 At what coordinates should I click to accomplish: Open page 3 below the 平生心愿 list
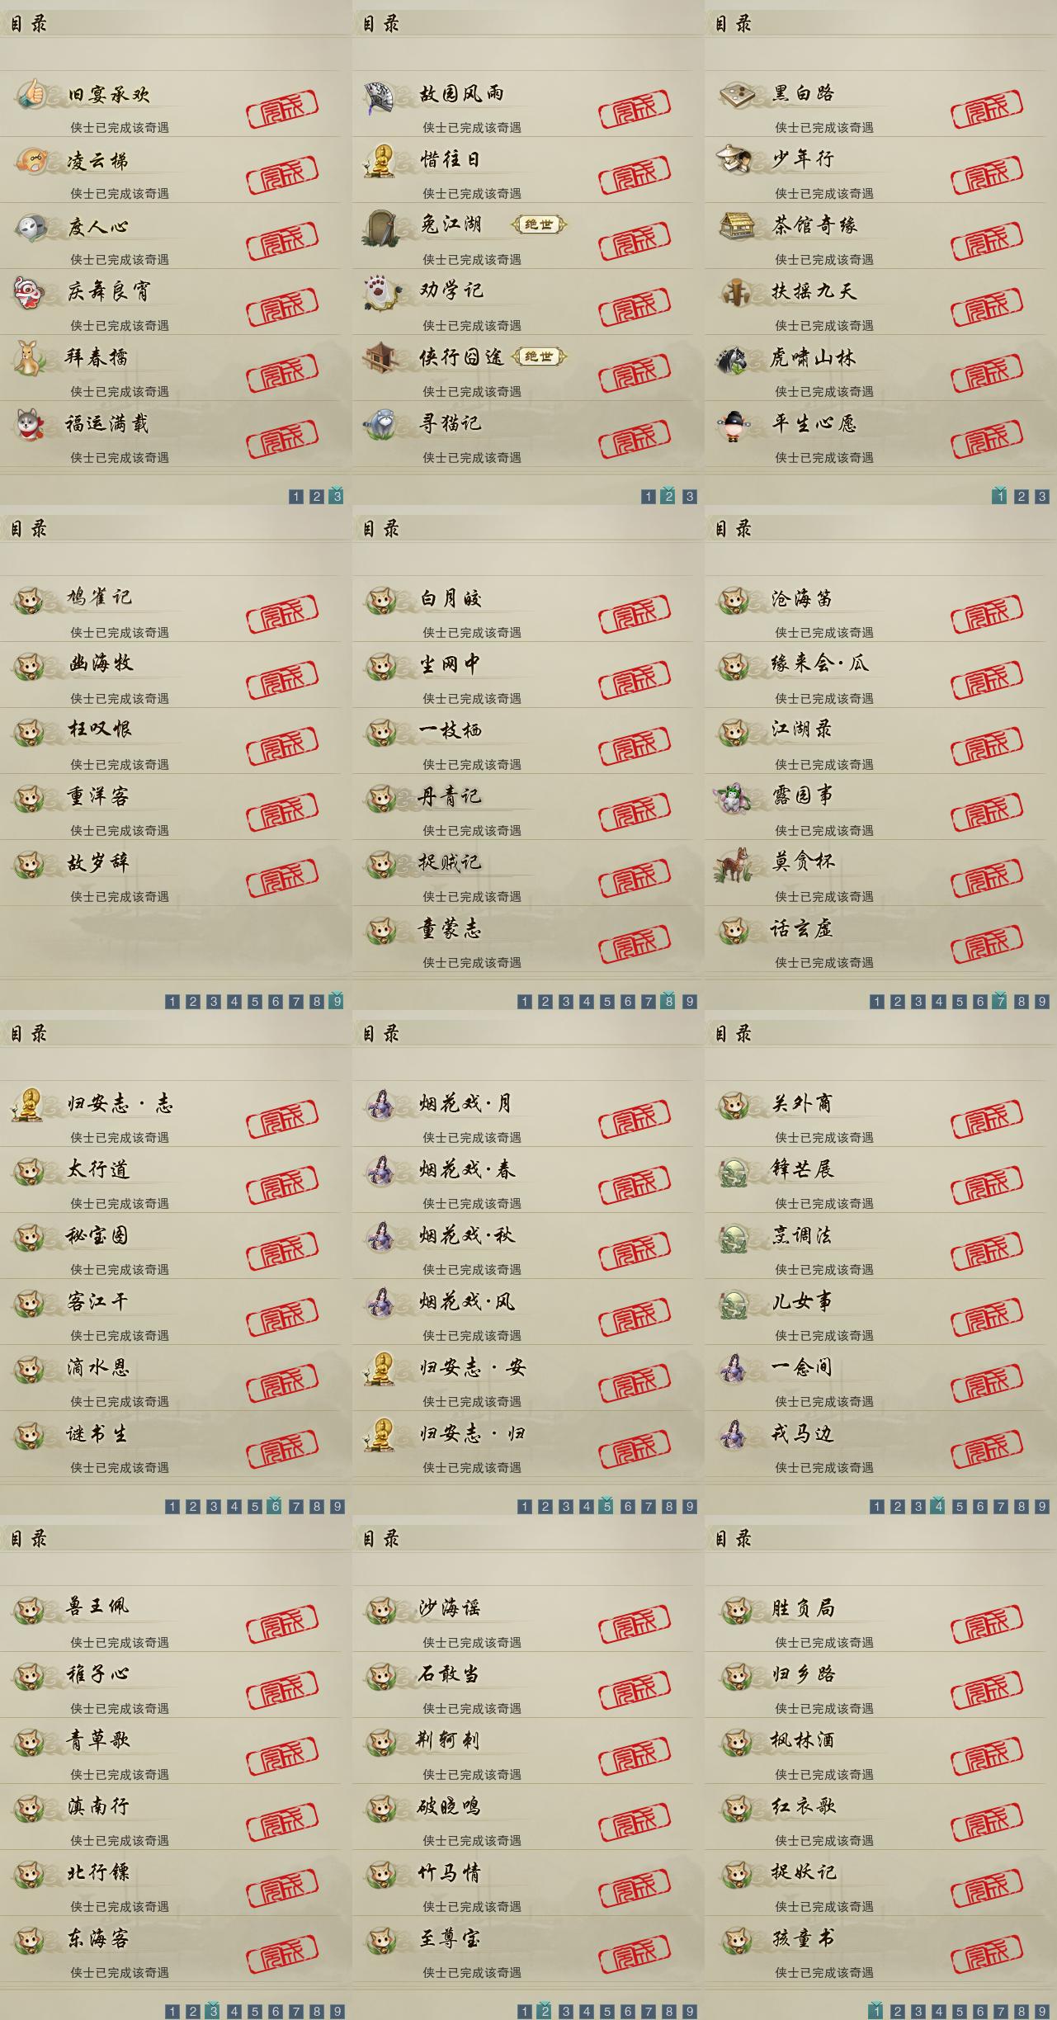pos(1042,496)
